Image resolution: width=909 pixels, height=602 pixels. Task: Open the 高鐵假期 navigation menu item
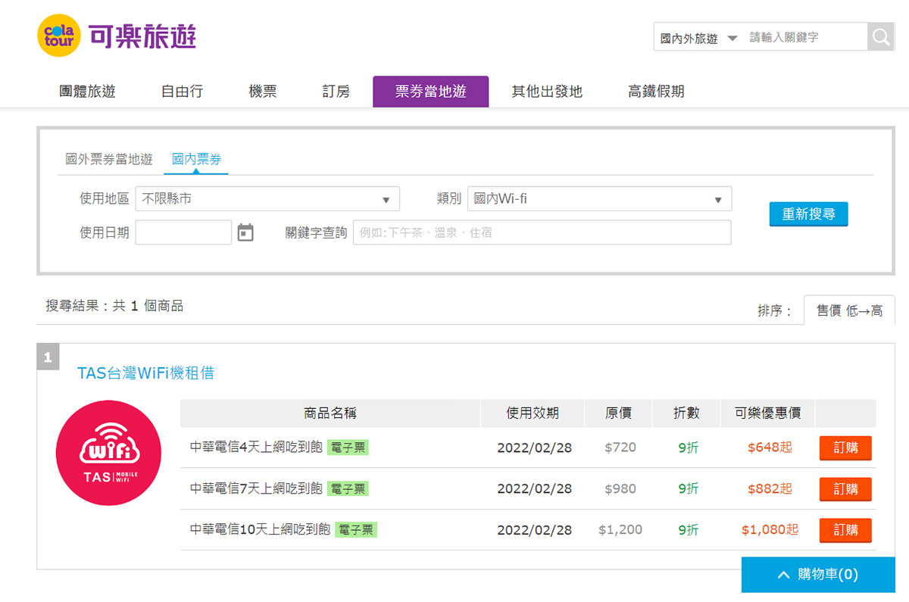point(655,91)
